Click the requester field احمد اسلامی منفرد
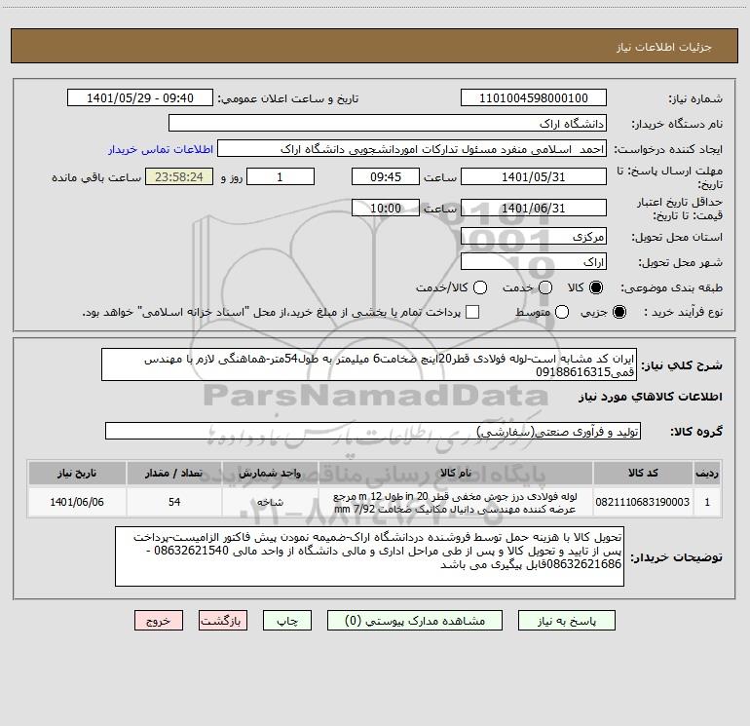This screenshot has height=726, width=750. [412, 149]
